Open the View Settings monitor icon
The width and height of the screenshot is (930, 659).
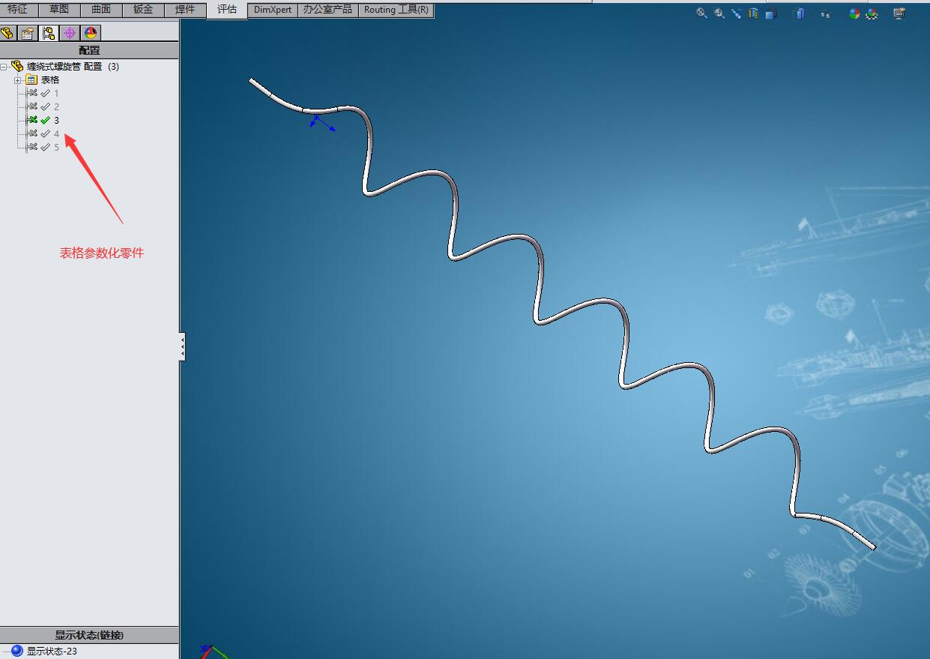(x=900, y=13)
